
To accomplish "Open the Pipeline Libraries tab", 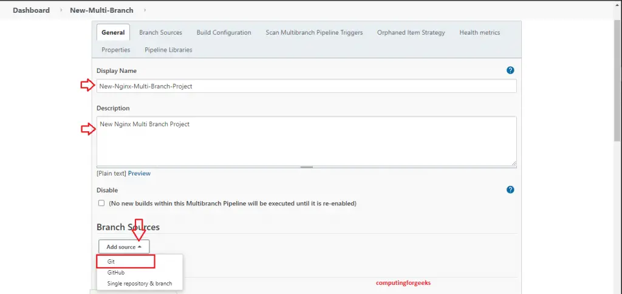I will tap(168, 50).
